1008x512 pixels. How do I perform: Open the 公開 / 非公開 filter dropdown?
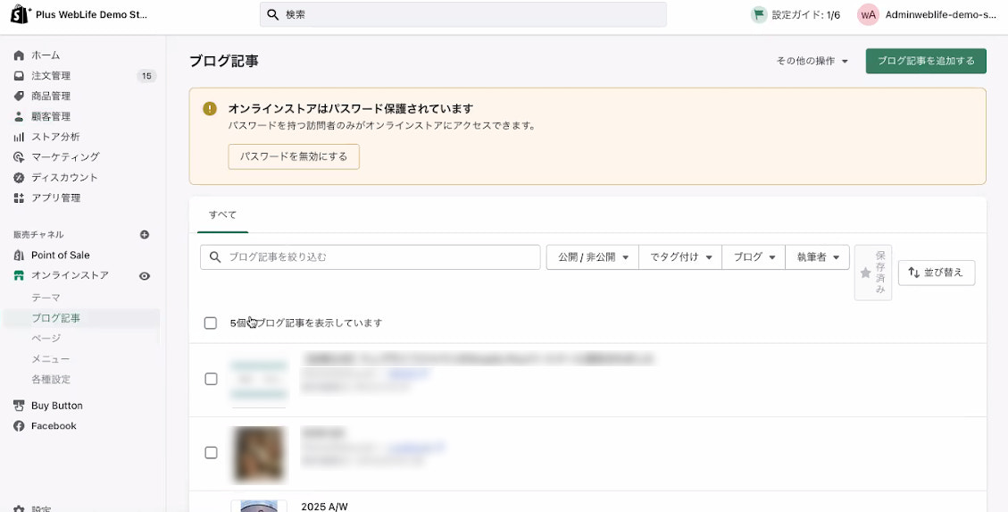pyautogui.click(x=593, y=257)
